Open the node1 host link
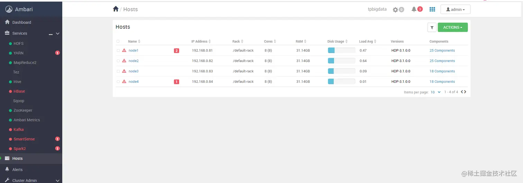The height and width of the screenshot is (183, 523). (x=134, y=51)
